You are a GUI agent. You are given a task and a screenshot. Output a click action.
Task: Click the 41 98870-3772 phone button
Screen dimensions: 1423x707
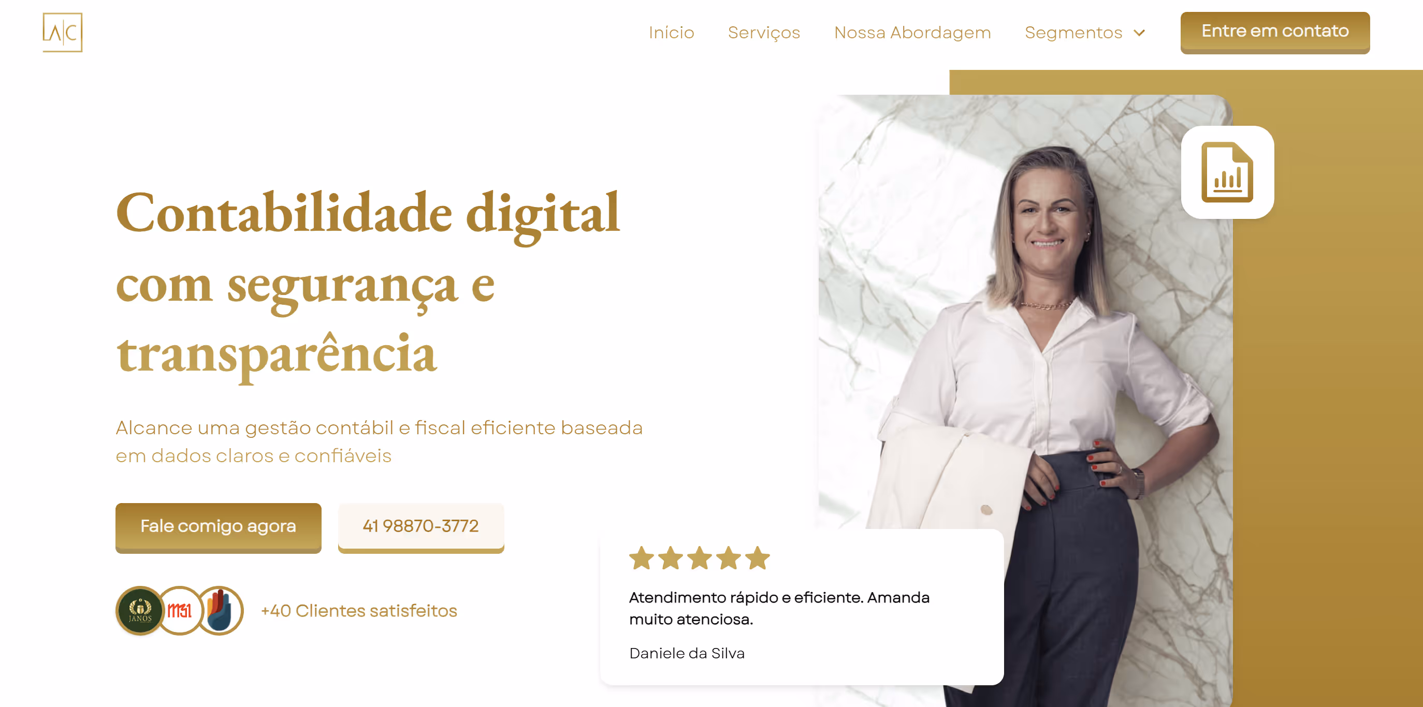[421, 527]
